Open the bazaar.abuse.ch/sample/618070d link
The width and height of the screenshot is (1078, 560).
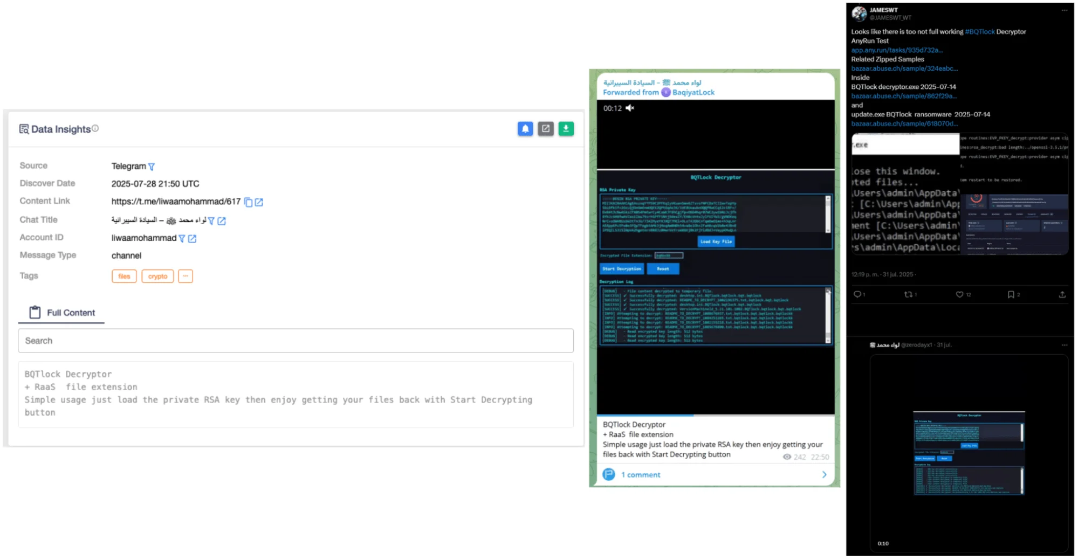point(904,123)
